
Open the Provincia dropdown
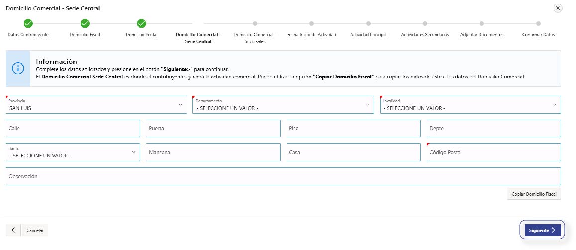pos(96,105)
